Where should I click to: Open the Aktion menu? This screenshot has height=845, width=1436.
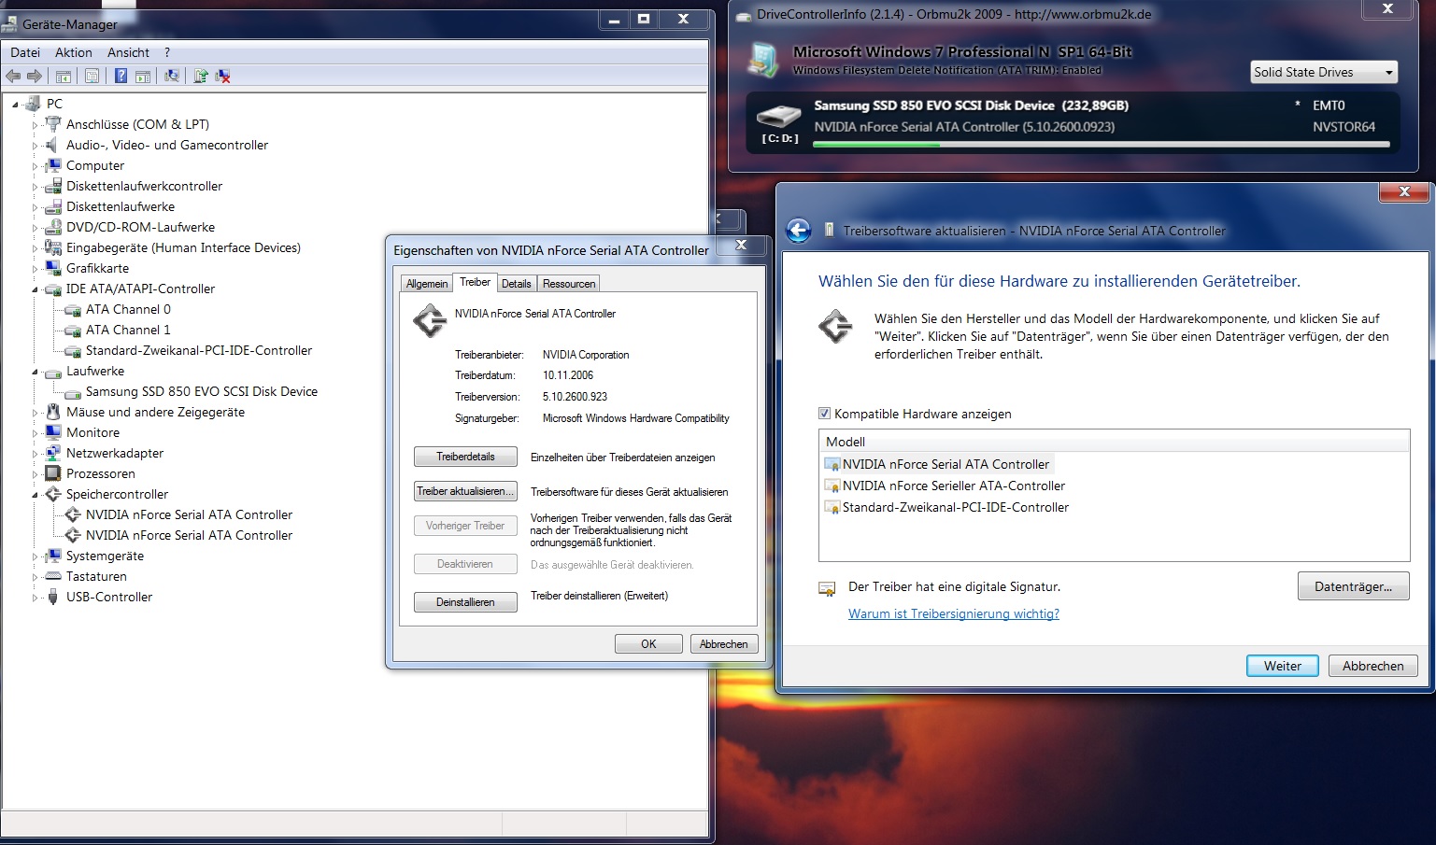click(73, 52)
